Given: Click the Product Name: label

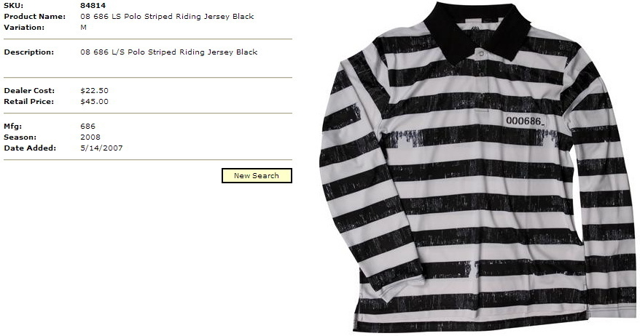Looking at the screenshot, I should pos(35,16).
